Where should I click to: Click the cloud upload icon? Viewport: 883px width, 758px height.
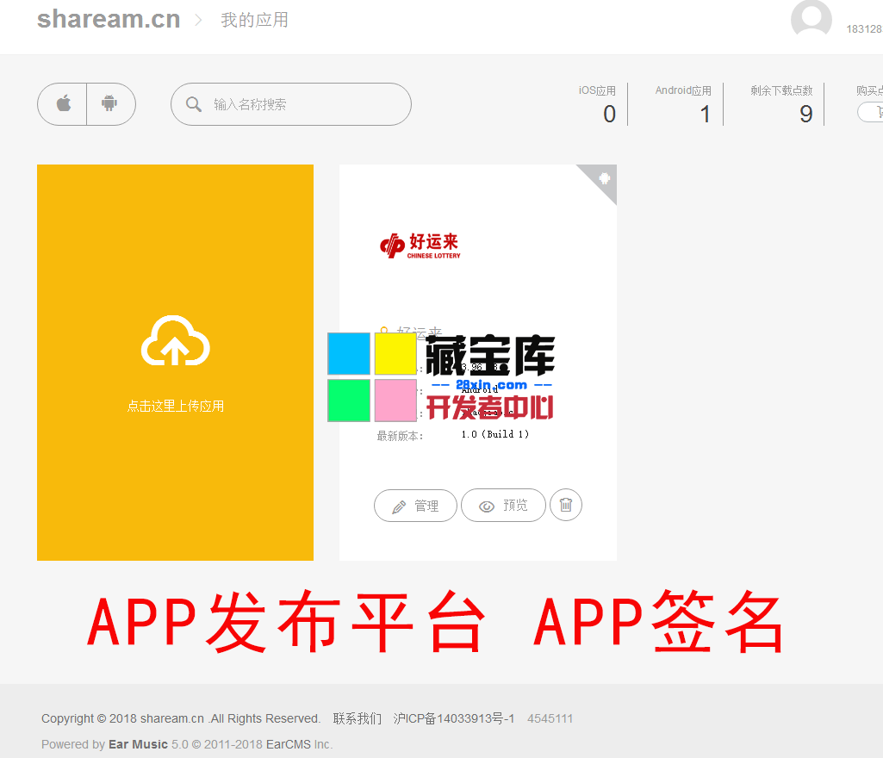(175, 341)
